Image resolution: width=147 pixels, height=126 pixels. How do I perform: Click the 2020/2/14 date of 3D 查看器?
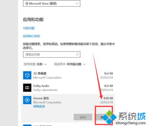coord(106,77)
